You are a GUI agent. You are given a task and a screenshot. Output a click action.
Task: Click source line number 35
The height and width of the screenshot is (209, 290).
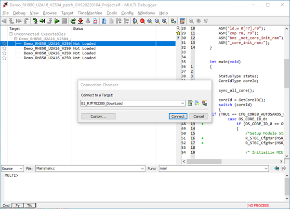coord(184,62)
